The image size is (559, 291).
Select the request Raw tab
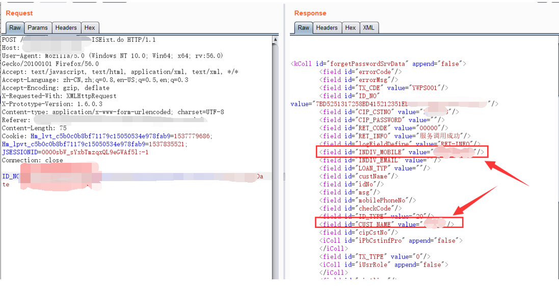(15, 28)
